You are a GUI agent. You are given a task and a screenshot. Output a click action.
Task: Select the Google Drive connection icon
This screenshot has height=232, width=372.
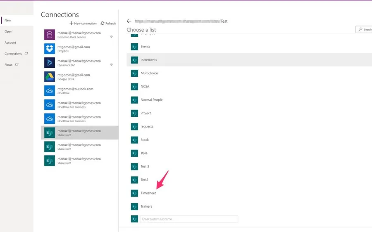[x=50, y=77]
